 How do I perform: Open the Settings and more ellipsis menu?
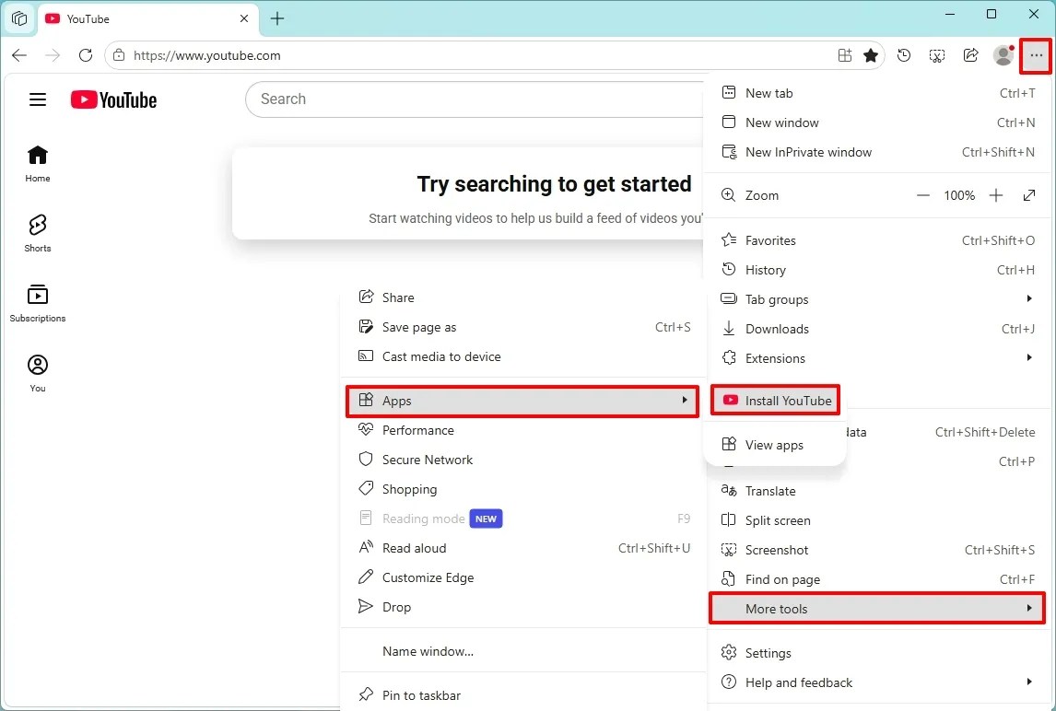tap(1036, 55)
